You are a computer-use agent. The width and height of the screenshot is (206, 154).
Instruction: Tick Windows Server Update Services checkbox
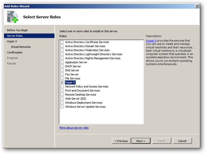[x=62, y=107]
